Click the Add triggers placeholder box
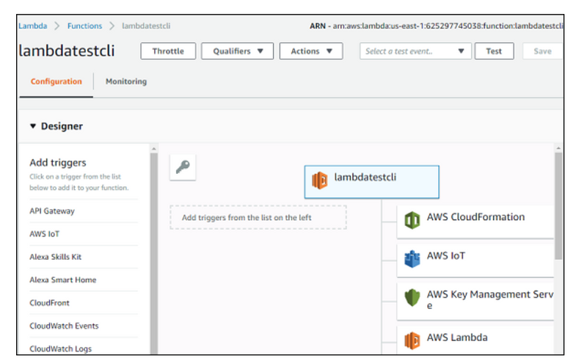Image resolution: width=587 pixels, height=361 pixels. 258,217
